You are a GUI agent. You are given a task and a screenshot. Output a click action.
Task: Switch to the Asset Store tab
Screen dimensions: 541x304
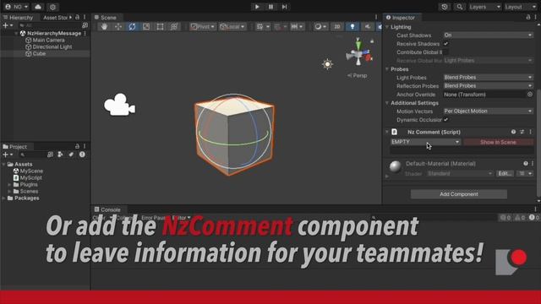pyautogui.click(x=55, y=17)
